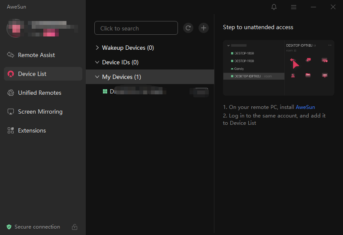The width and height of the screenshot is (343, 235).
Task: Collapse the My Devices group
Action: [x=97, y=77]
